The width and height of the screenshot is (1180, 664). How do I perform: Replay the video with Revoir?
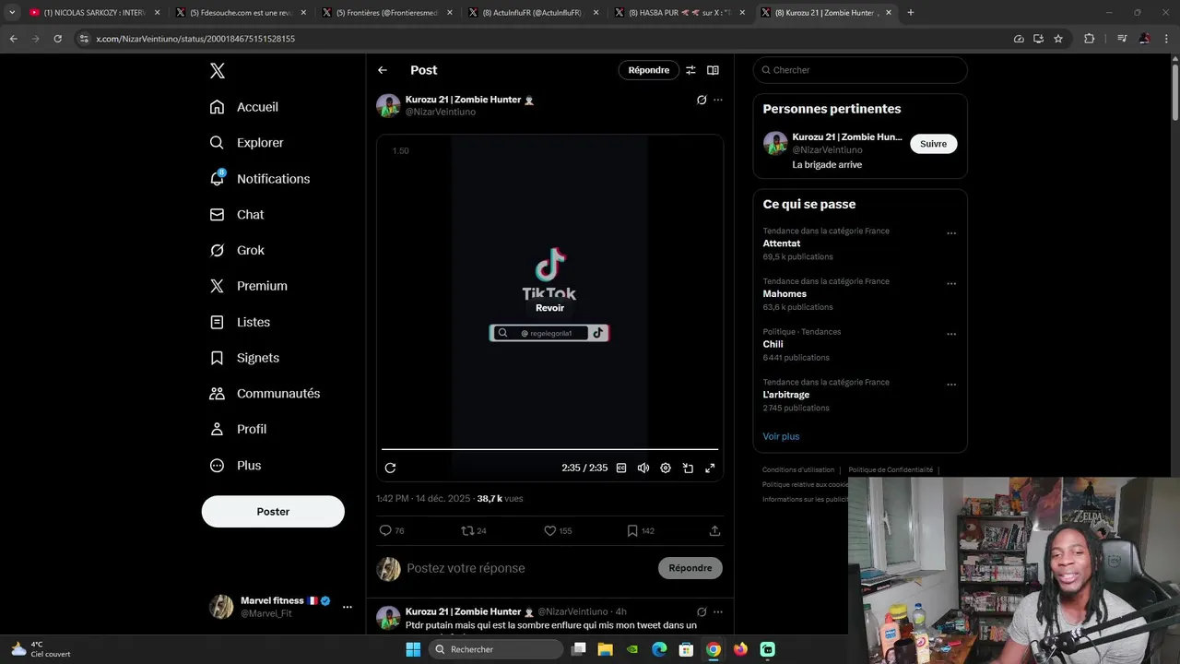tap(549, 308)
